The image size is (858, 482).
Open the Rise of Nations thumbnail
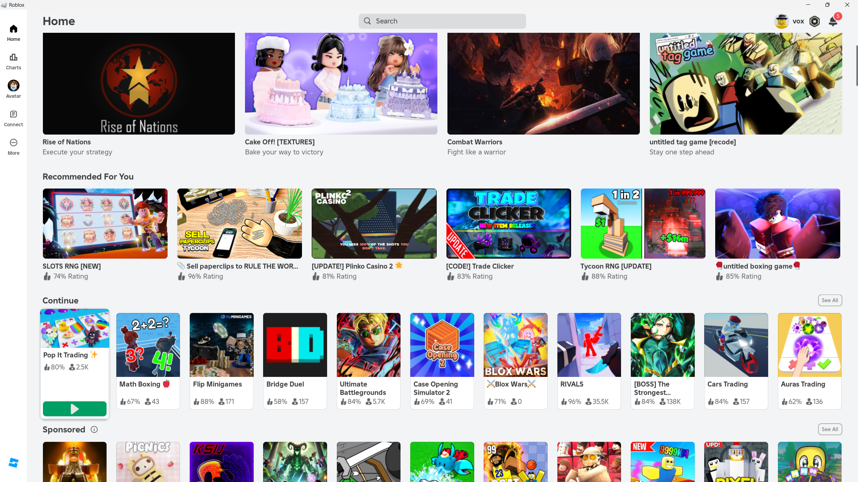pos(139,84)
